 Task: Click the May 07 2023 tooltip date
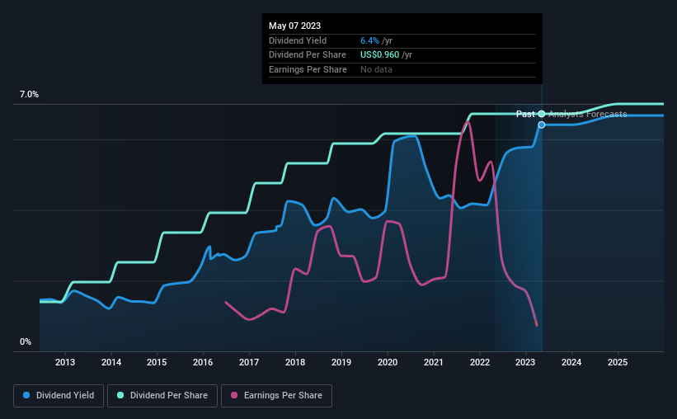click(295, 26)
